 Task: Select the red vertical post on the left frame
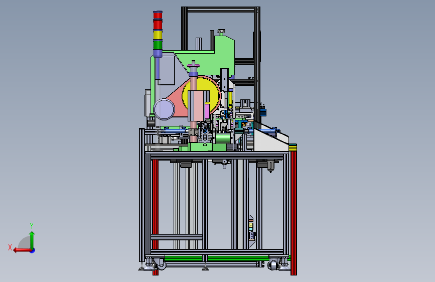click(156, 204)
